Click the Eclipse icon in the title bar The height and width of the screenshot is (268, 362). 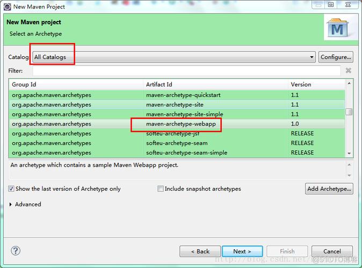[x=7, y=6]
